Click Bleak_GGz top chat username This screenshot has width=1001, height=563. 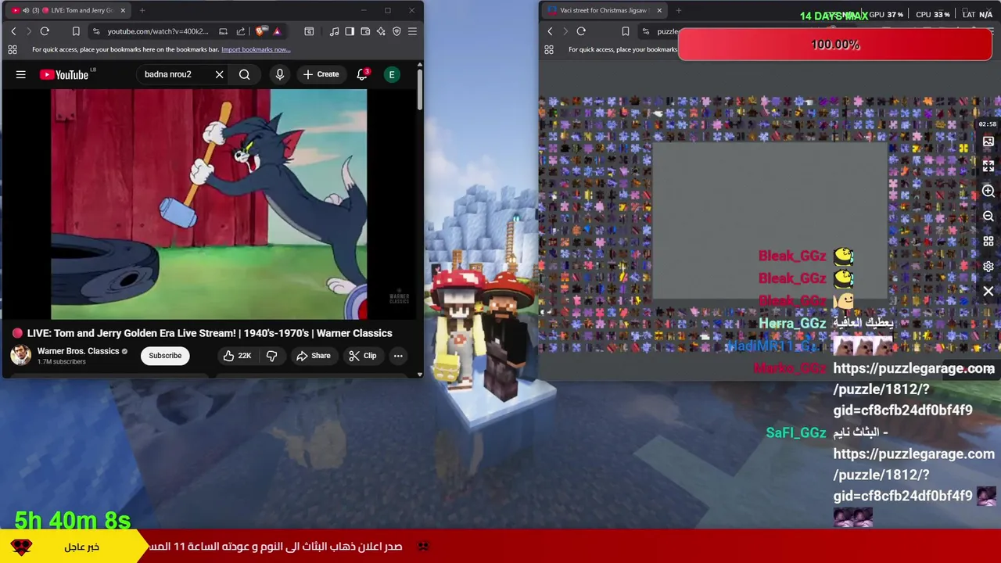(792, 256)
